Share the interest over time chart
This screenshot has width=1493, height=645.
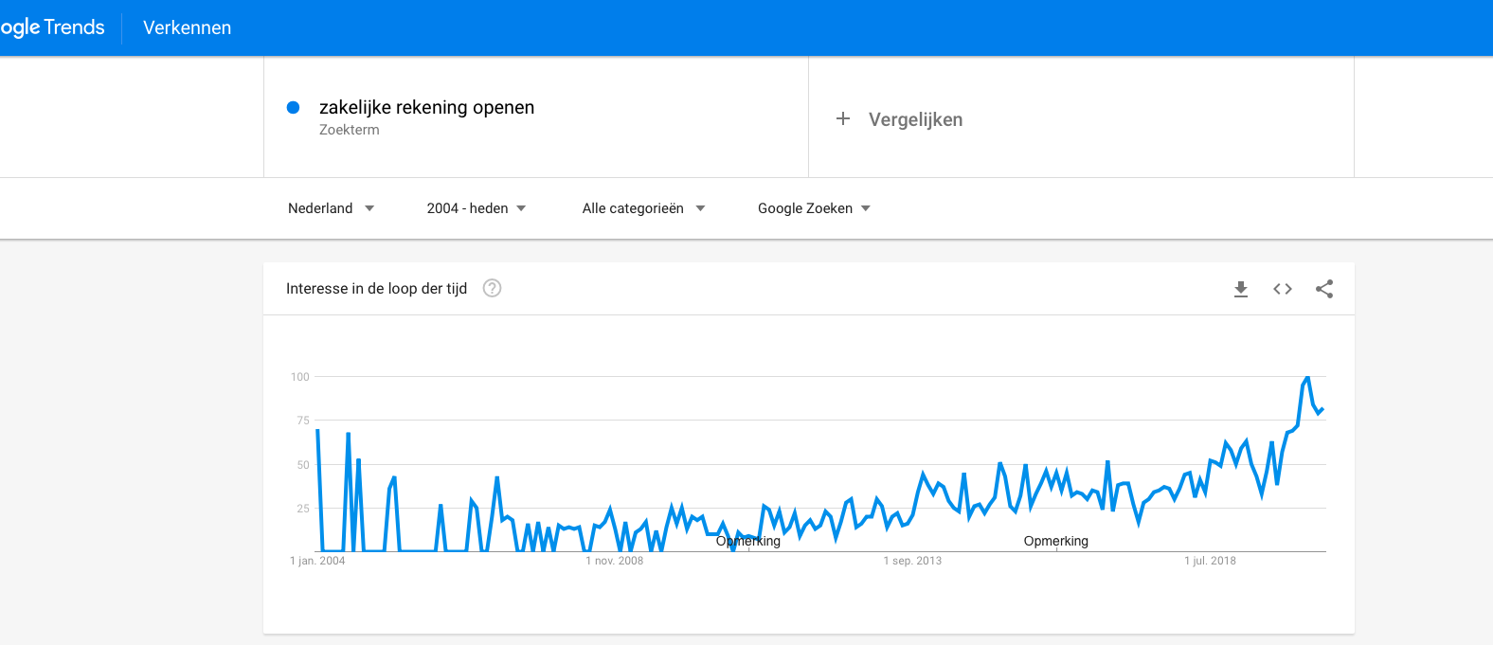[1324, 289]
